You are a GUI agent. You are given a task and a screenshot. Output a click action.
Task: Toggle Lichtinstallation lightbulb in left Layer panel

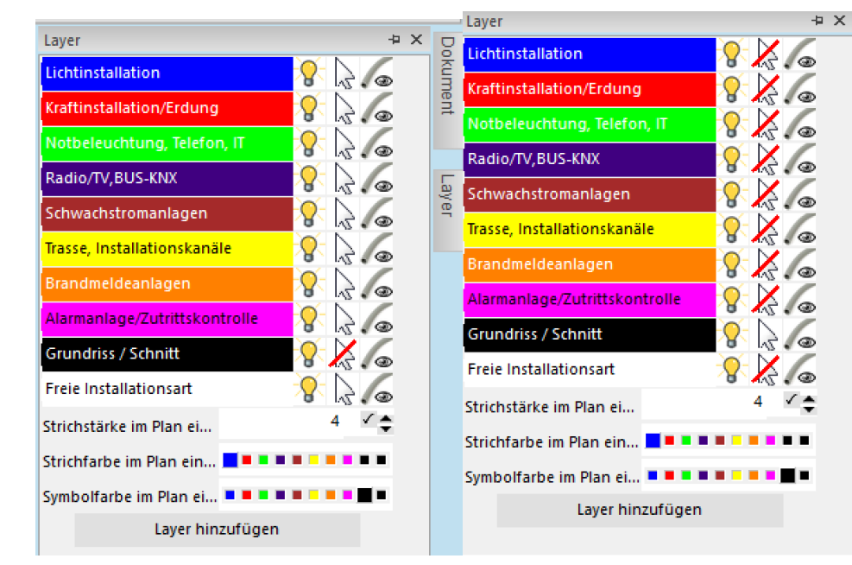[x=309, y=73]
